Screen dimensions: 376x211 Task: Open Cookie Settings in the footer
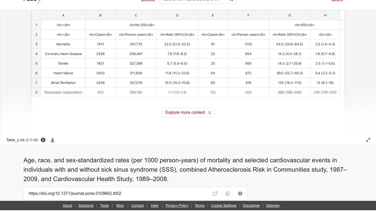pyautogui.click(x=224, y=206)
